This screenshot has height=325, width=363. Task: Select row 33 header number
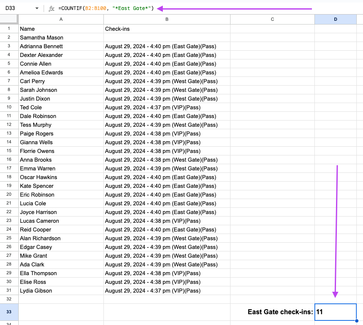click(x=9, y=312)
